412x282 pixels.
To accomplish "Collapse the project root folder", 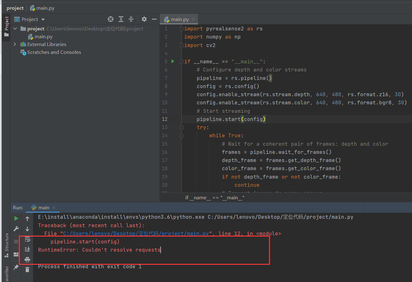I will 15,29.
